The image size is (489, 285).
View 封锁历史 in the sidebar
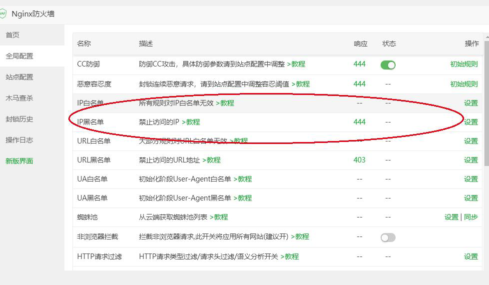[19, 119]
